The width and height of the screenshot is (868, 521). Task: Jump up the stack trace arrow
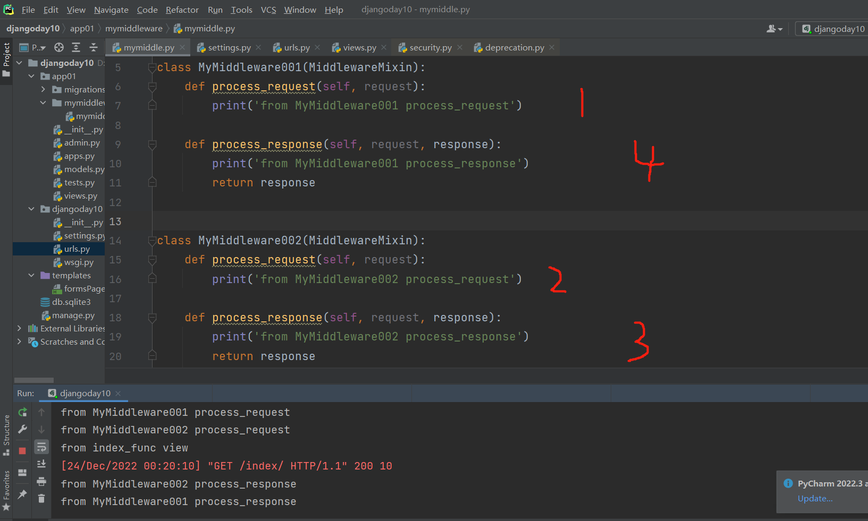41,412
